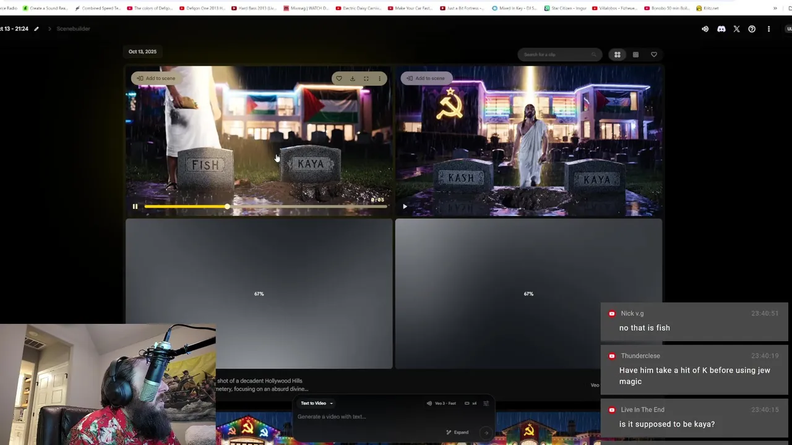Image resolution: width=792 pixels, height=445 pixels.
Task: Click the Expand prompt button
Action: point(458,432)
